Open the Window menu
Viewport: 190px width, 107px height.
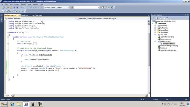pyautogui.click(x=36, y=4)
